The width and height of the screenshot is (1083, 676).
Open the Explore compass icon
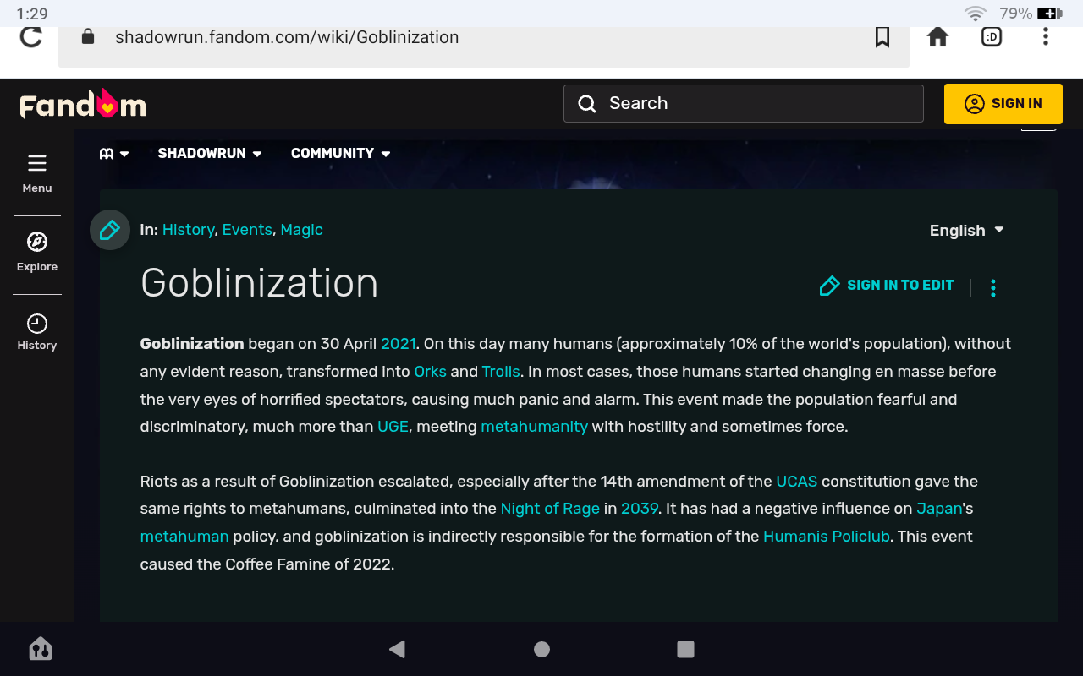[x=37, y=243]
